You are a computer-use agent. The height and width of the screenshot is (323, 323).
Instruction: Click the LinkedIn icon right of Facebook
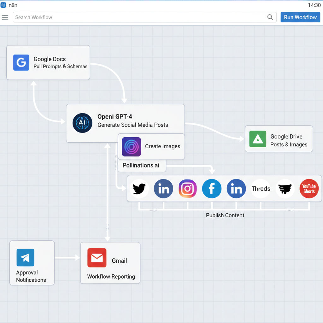point(236,189)
